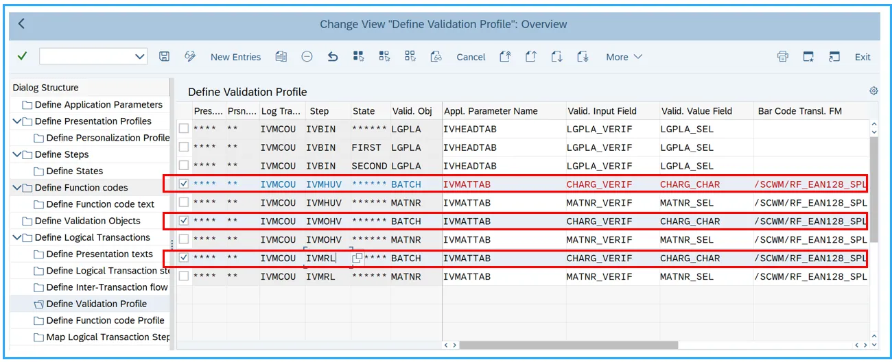Image resolution: width=892 pixels, height=362 pixels.
Task: Open Define Validation Objects in dialog structure
Action: [x=87, y=221]
